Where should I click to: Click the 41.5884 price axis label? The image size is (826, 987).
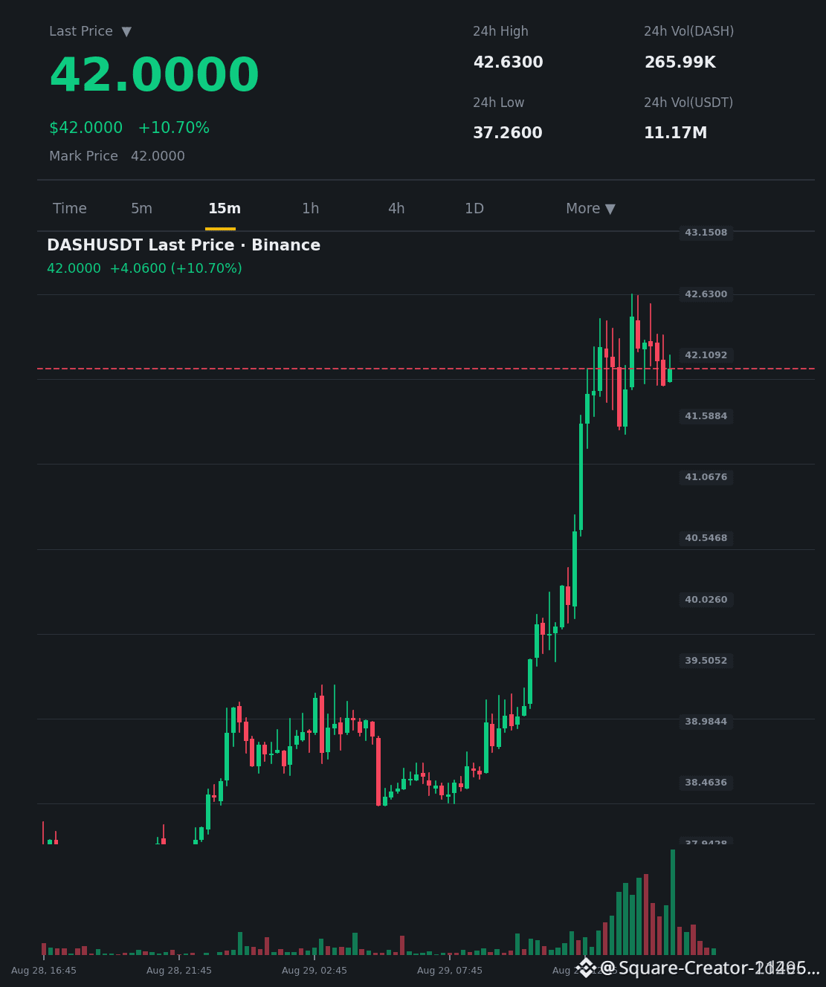706,416
